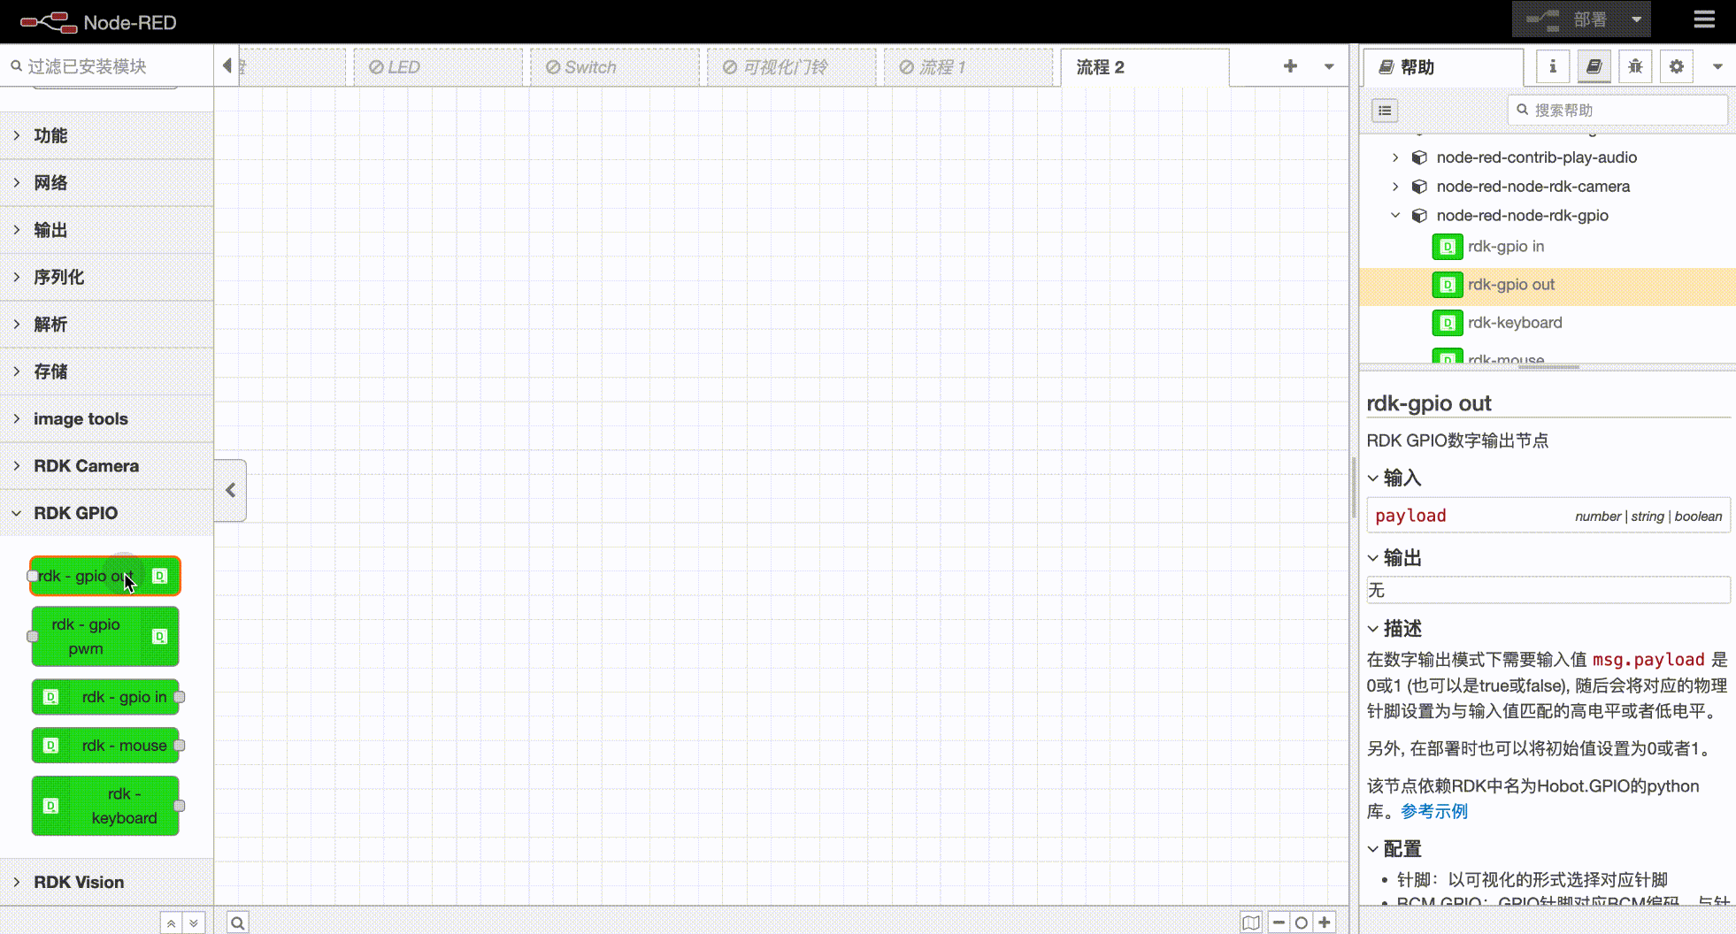Reset workspace zoom

pyautogui.click(x=1302, y=923)
